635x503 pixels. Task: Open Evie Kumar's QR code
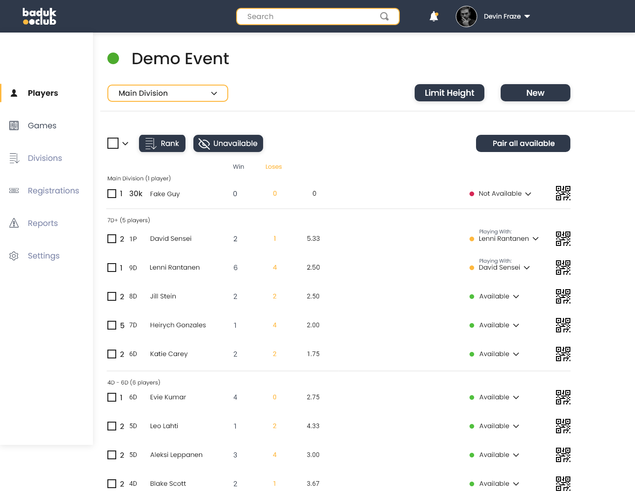(563, 397)
